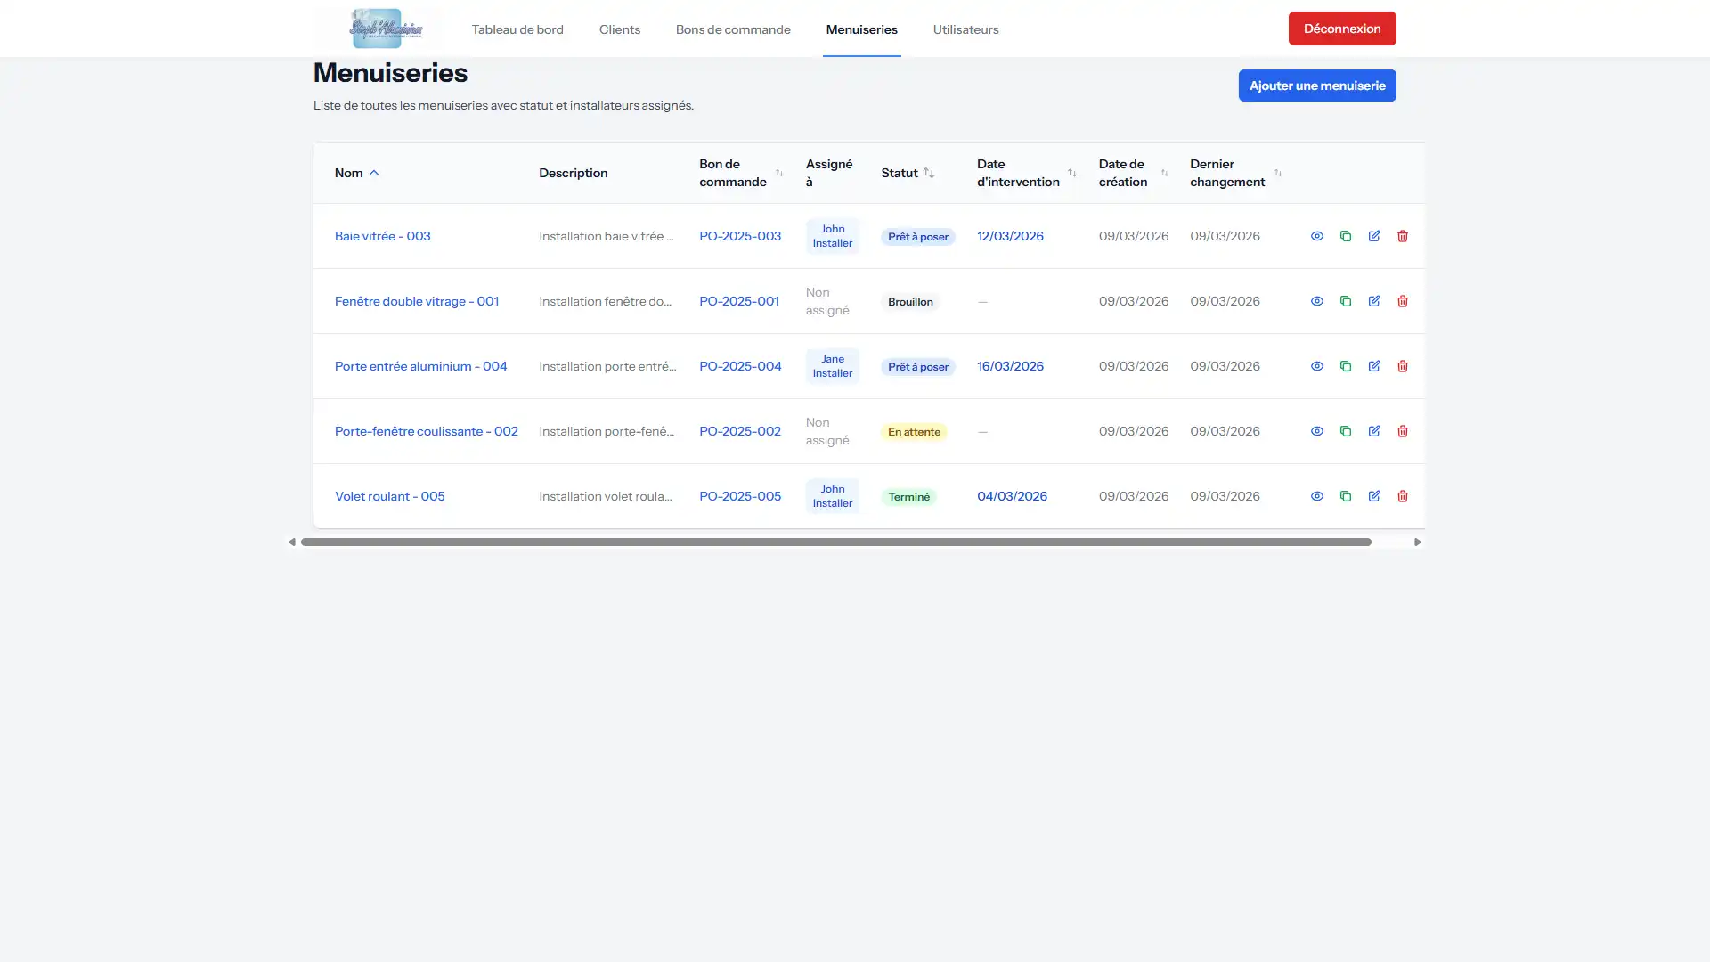1710x962 pixels.
Task: View details of Porte-fenêtre coulissante - 002
Action: [1316, 431]
